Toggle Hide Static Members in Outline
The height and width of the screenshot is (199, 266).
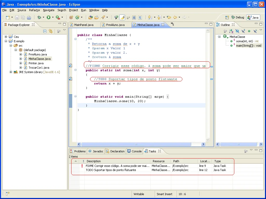coord(243,31)
